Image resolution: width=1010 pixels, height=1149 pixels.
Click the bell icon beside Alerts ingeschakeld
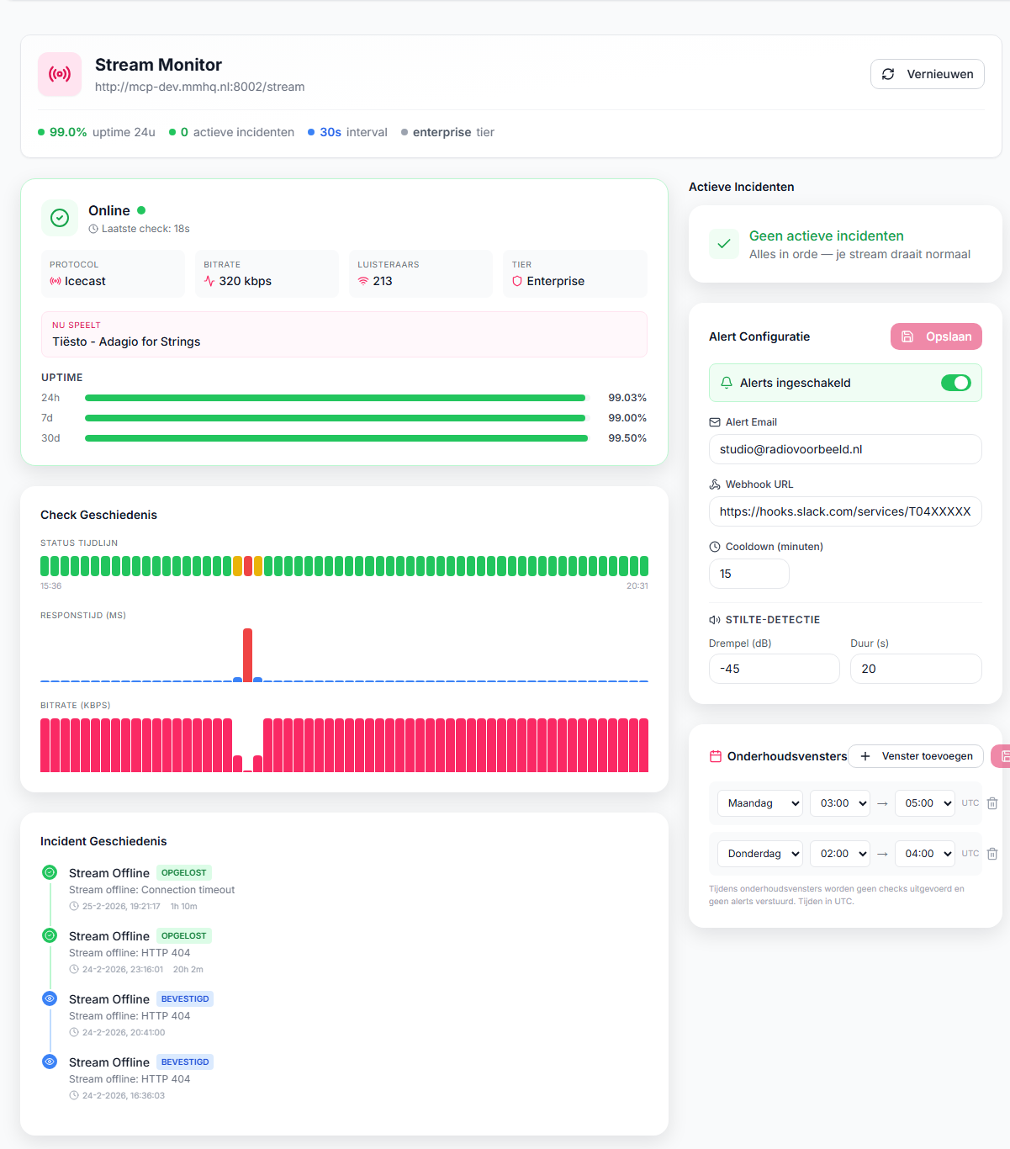tap(727, 383)
